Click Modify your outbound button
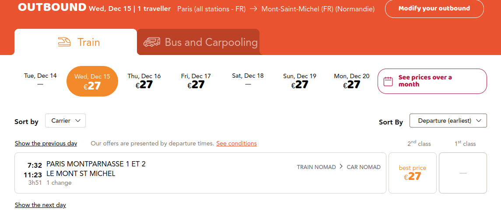Image resolution: width=501 pixels, height=221 pixels. (434, 9)
